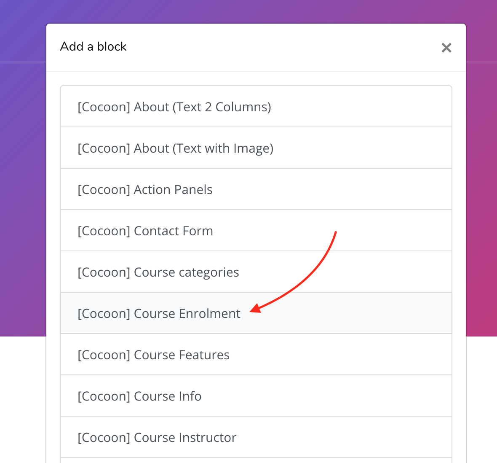Choose the highlighted Course Enrolment block

tap(256, 313)
